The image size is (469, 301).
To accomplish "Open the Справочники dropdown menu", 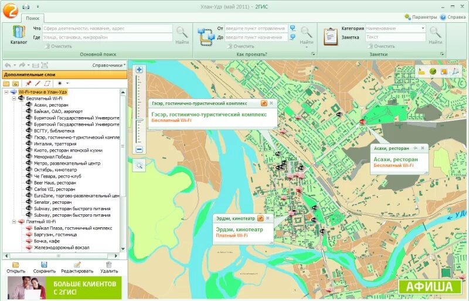I will 109,65.
